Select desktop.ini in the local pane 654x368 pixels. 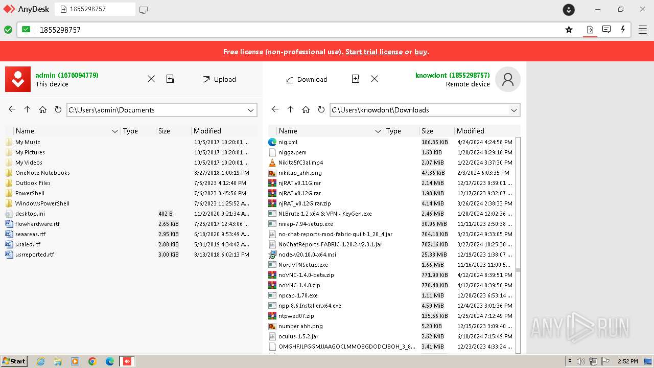pos(30,214)
